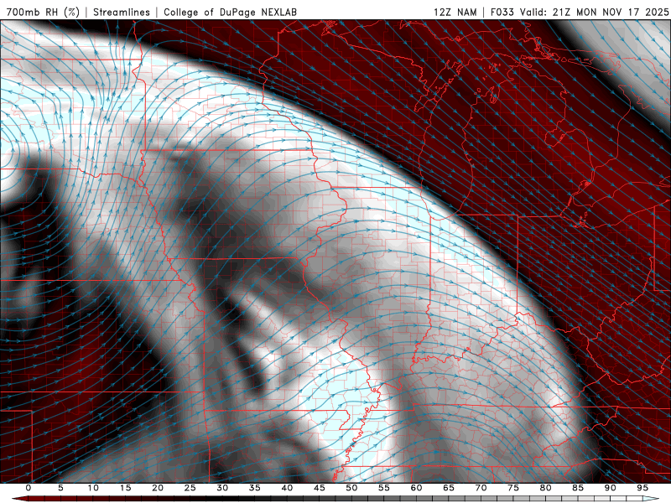Select the "95" value on color scale
The height and width of the screenshot is (503, 671).
[x=642, y=488]
